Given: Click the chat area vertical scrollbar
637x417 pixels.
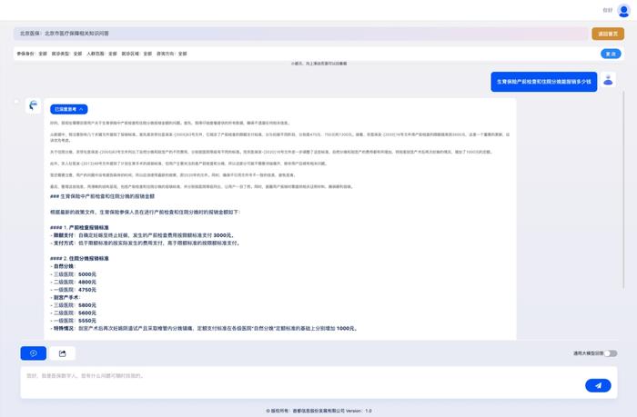Looking at the screenshot, I should tap(623, 190).
